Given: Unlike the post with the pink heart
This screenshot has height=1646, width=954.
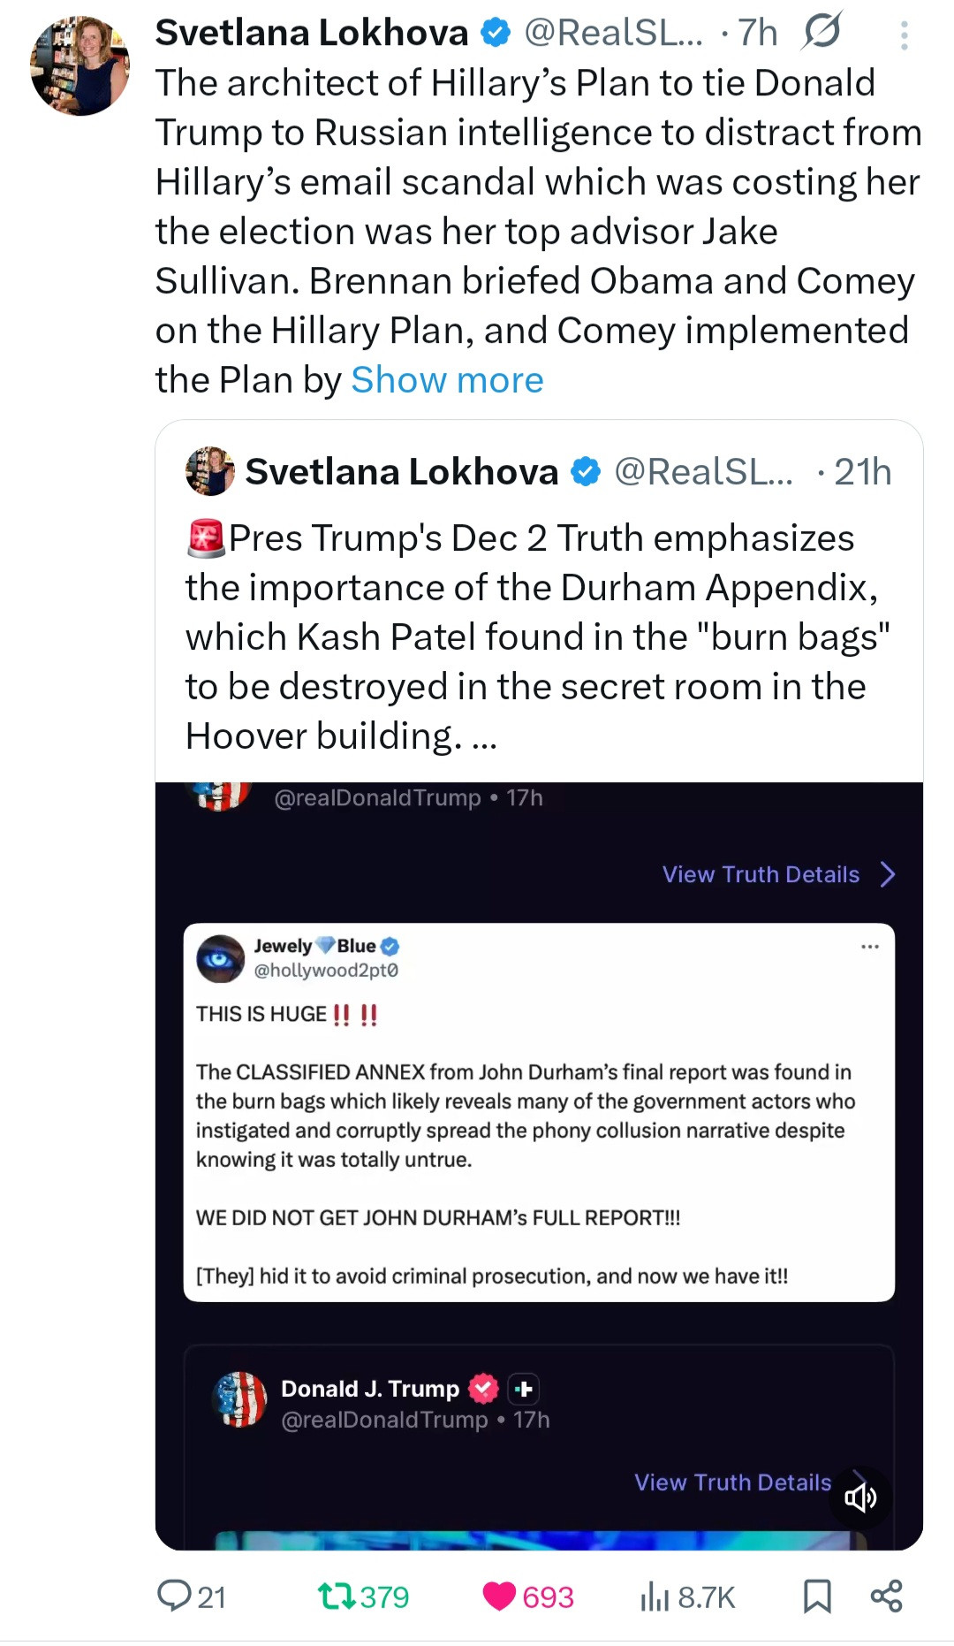Looking at the screenshot, I should (x=499, y=1596).
